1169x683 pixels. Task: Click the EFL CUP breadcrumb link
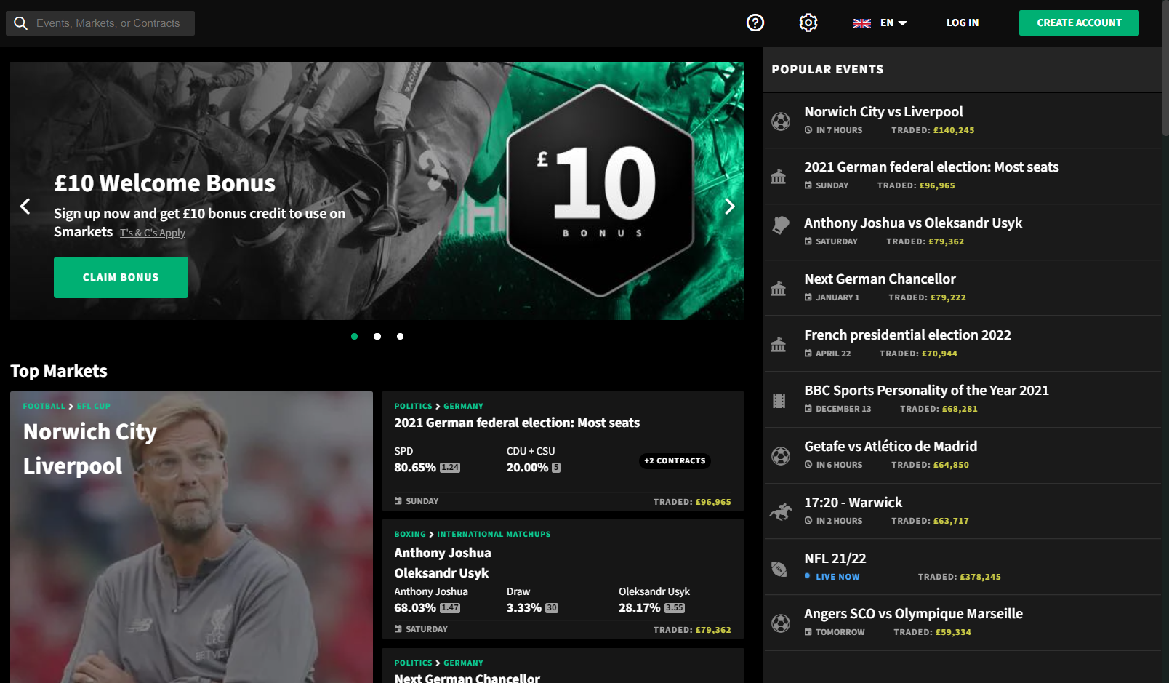(x=94, y=407)
